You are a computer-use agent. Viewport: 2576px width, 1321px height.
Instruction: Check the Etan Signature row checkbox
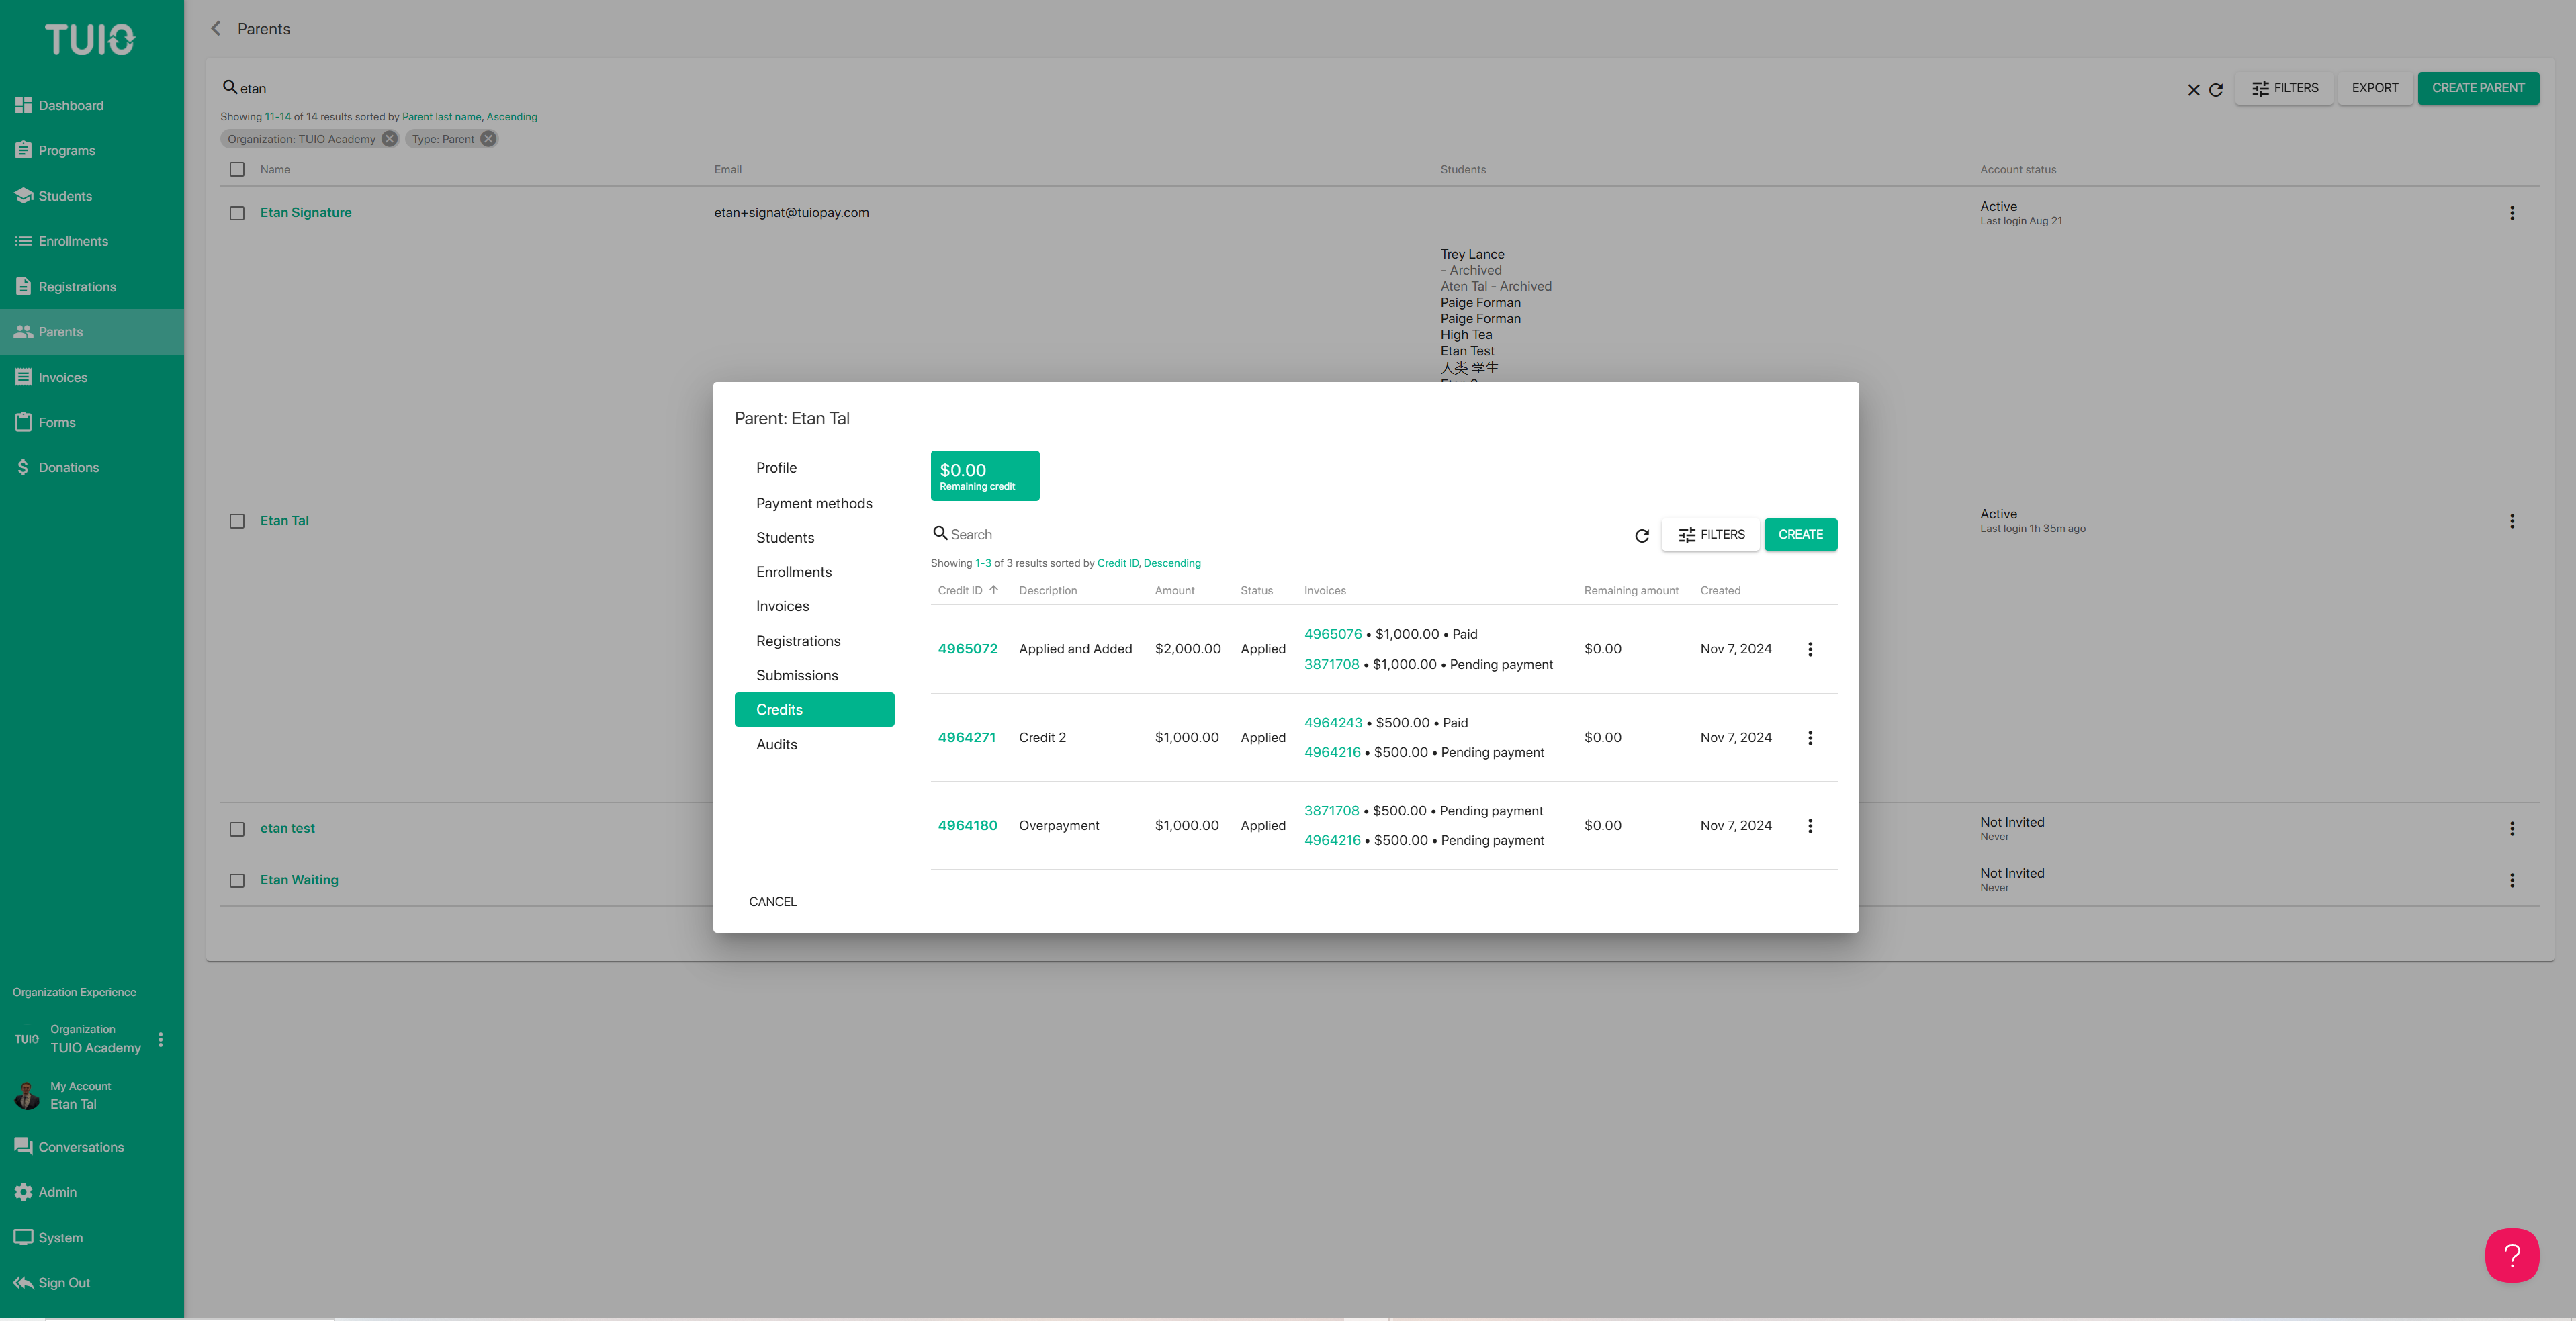(x=237, y=213)
